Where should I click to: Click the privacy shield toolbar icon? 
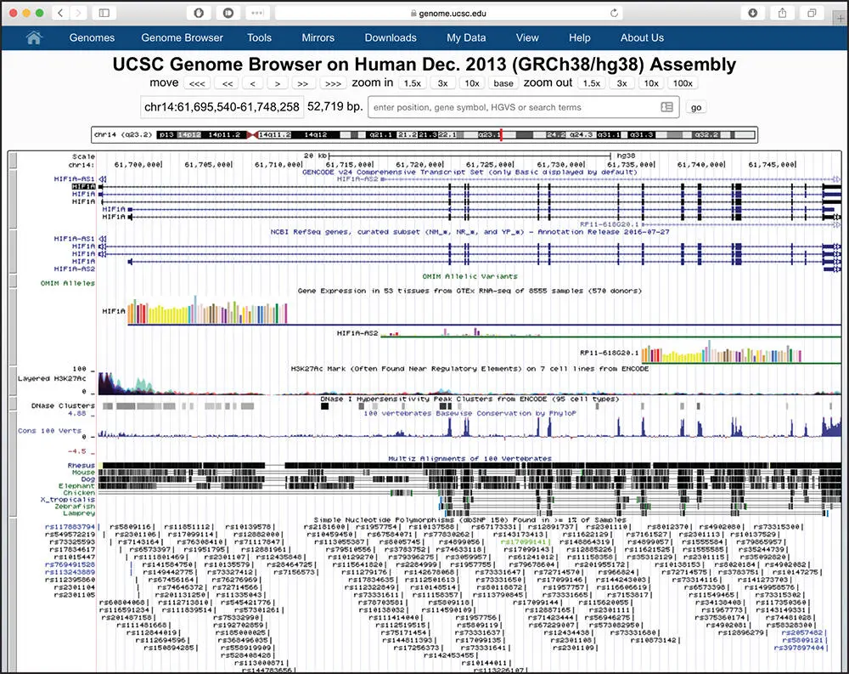pos(199,13)
